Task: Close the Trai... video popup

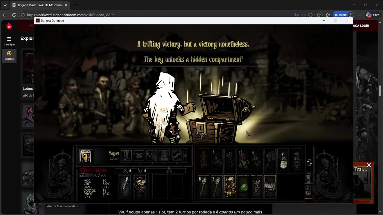Action: point(369,165)
